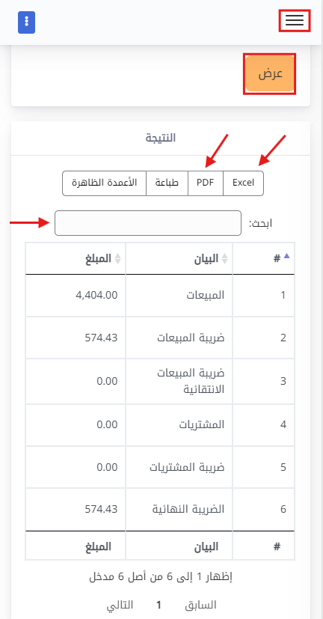Viewport: 323px width, 619px height.
Task: Print the table using طباعة
Action: pyautogui.click(x=167, y=183)
